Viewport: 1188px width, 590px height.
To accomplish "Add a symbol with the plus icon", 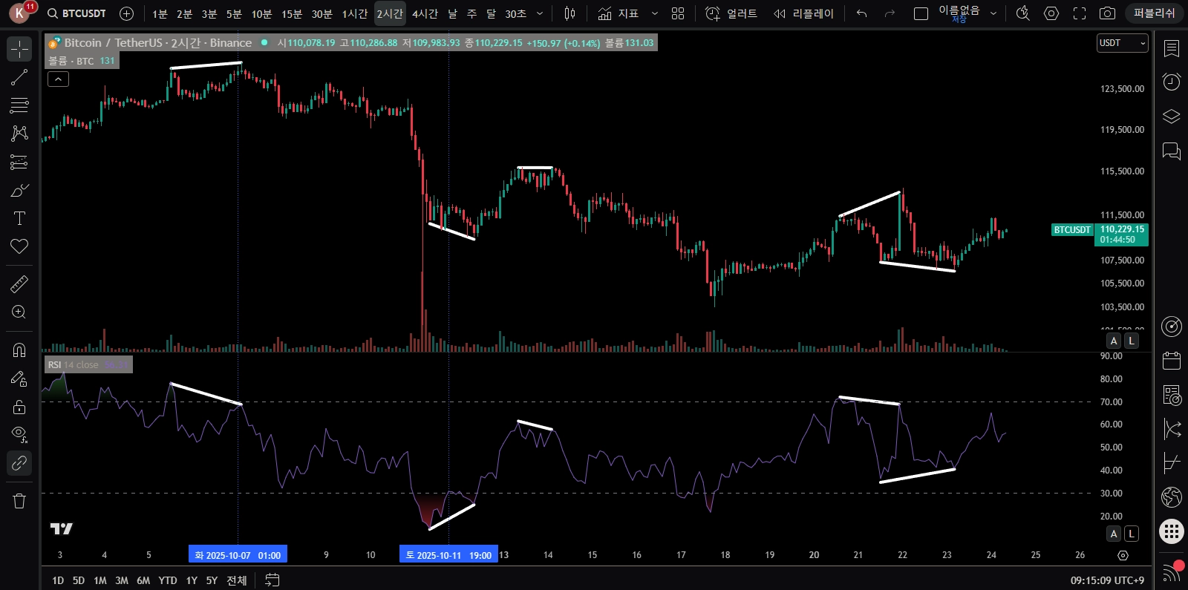I will [127, 13].
